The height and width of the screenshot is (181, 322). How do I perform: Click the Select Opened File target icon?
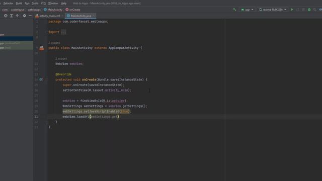6,16
